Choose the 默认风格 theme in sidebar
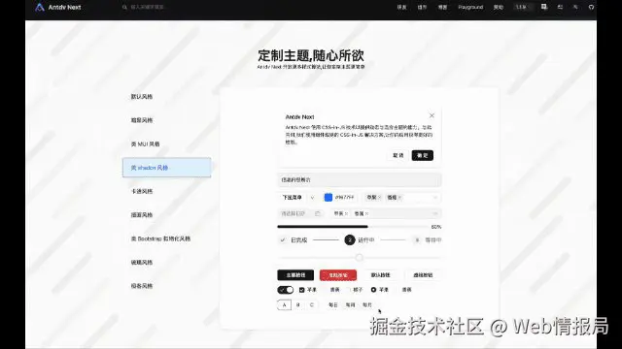The width and height of the screenshot is (622, 349). 166,97
